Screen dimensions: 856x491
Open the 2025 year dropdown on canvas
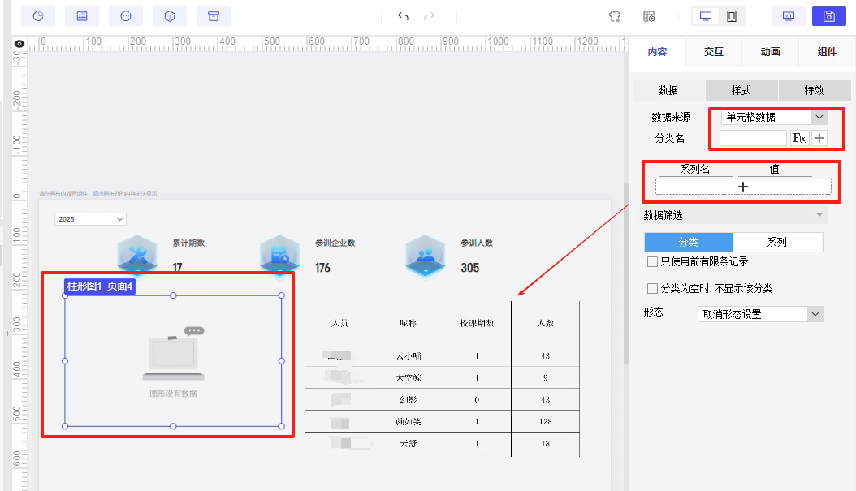(91, 219)
